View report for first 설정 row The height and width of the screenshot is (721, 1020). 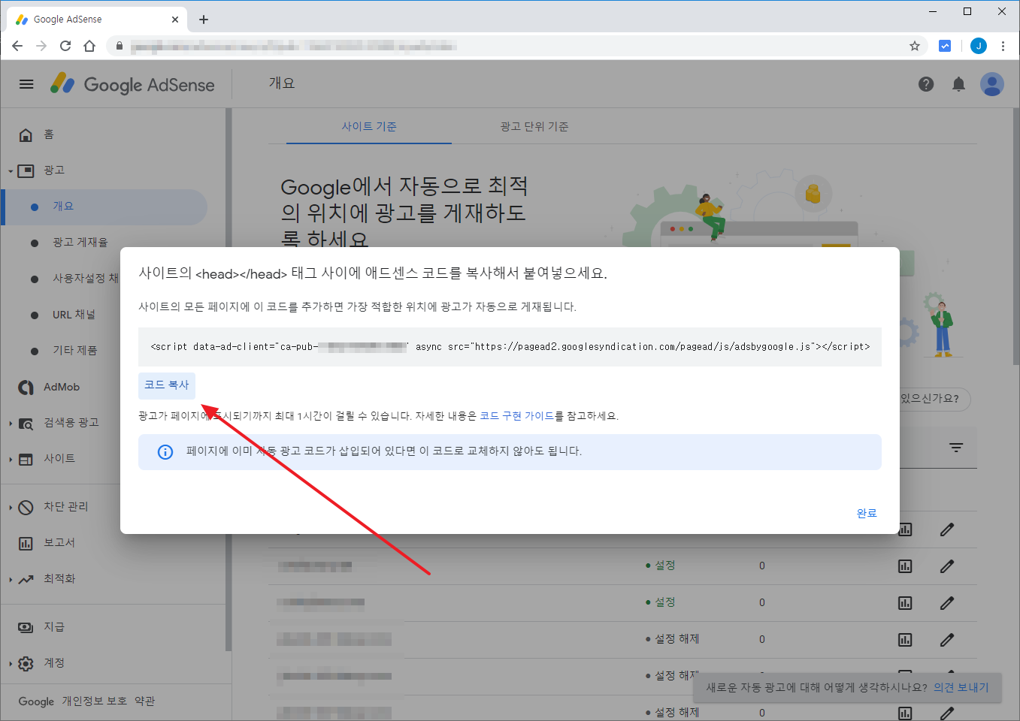coord(905,566)
